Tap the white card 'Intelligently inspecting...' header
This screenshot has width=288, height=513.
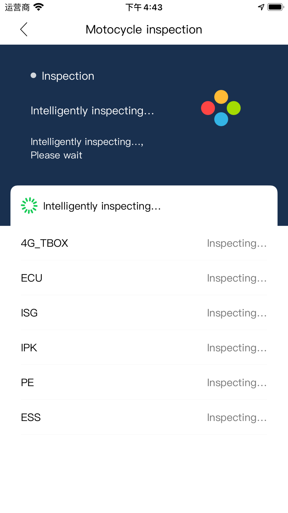pos(102,206)
